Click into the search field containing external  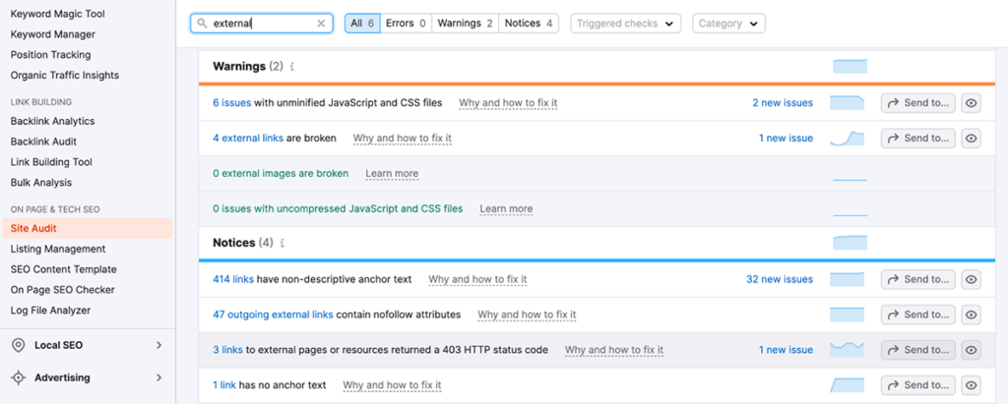pos(262,24)
